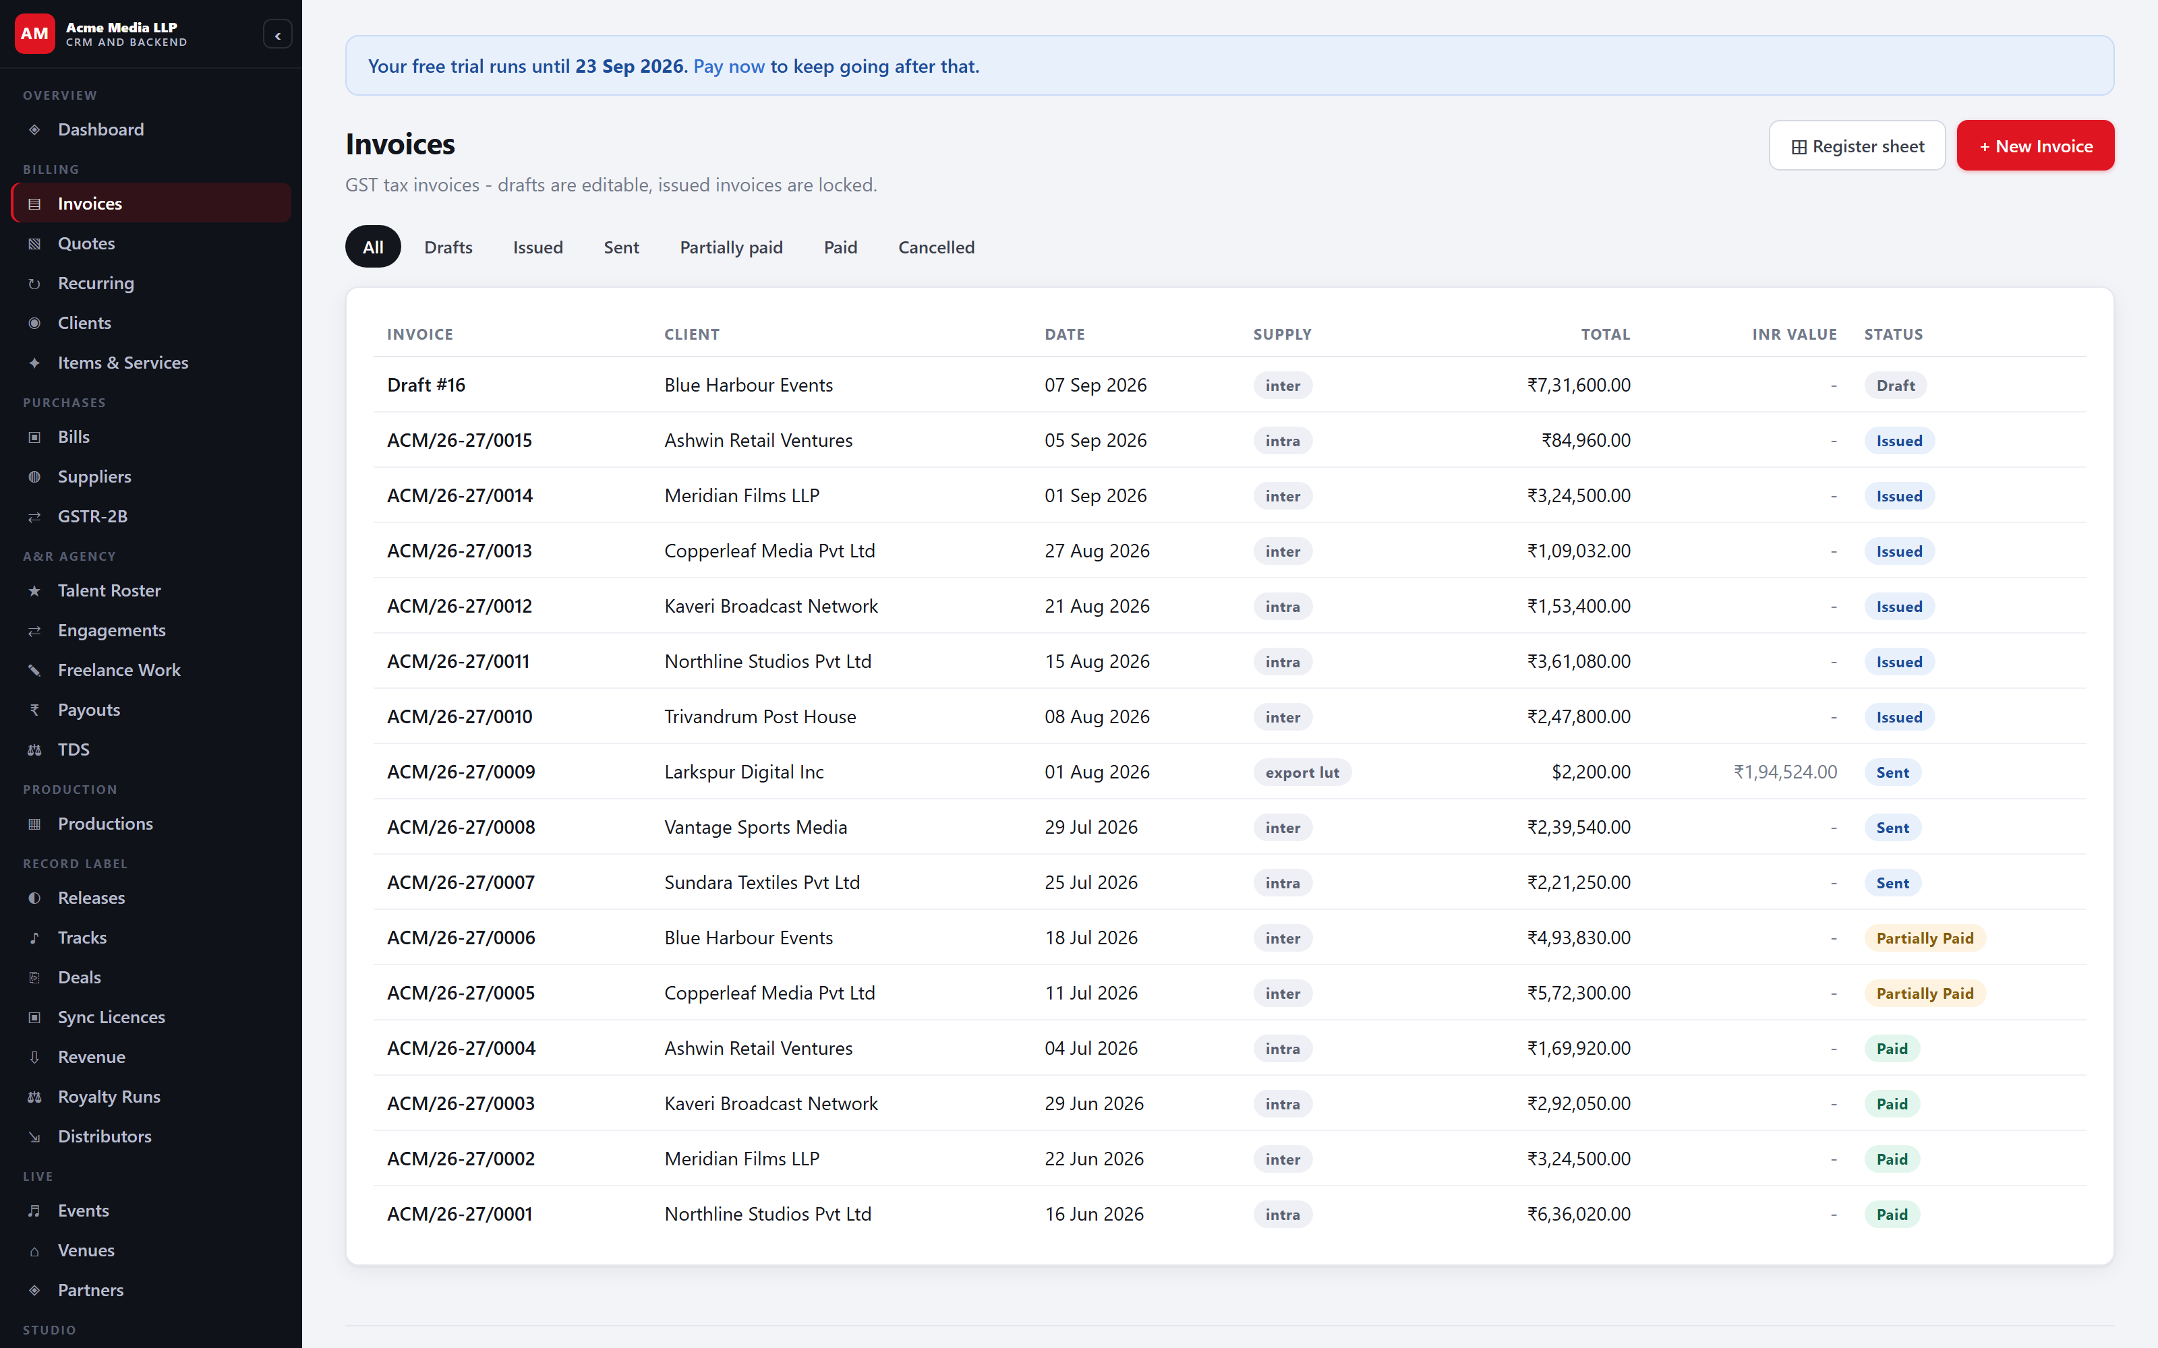
Task: Click the AM company logo
Action: tap(35, 34)
